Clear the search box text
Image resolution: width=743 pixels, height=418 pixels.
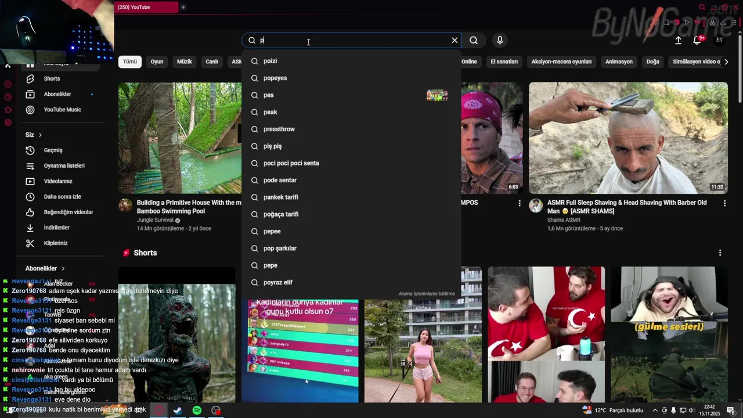coord(455,40)
